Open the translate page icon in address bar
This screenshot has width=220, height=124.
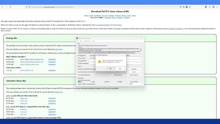click(184, 7)
